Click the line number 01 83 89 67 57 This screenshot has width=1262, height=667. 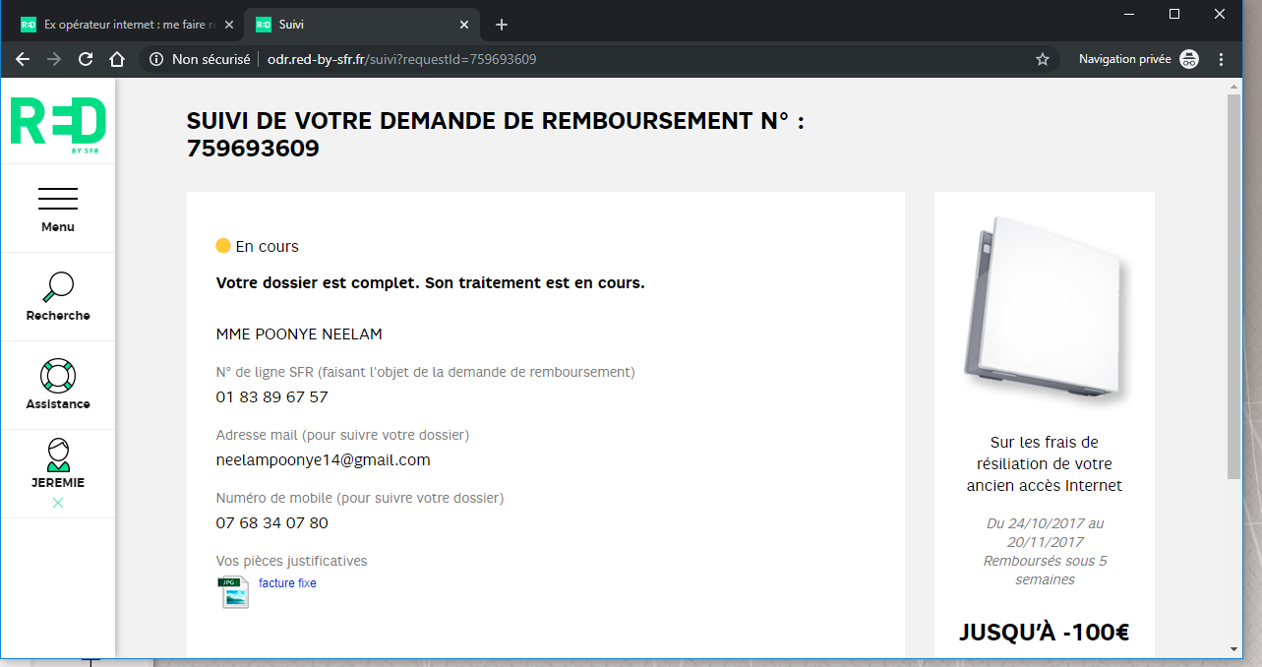(272, 397)
